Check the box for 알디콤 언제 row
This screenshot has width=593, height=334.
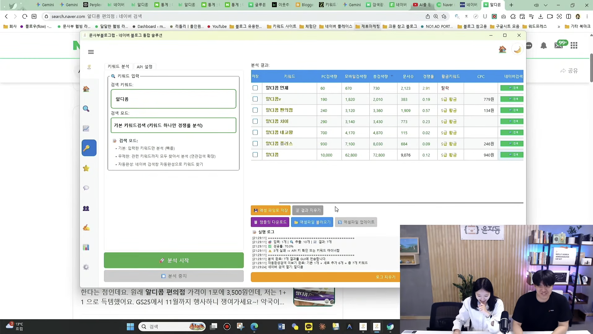[255, 88]
